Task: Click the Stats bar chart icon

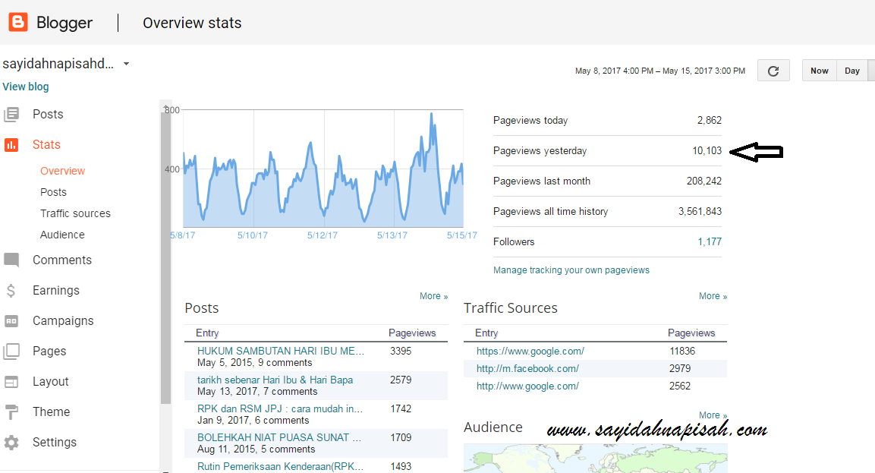Action: click(11, 145)
